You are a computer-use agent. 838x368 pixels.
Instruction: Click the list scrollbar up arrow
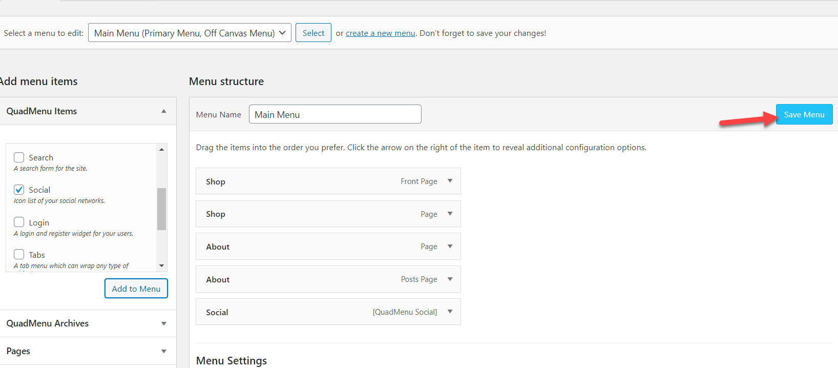coord(161,149)
